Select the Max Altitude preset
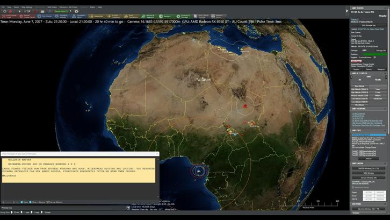This screenshot has width=390, height=220. (360, 86)
